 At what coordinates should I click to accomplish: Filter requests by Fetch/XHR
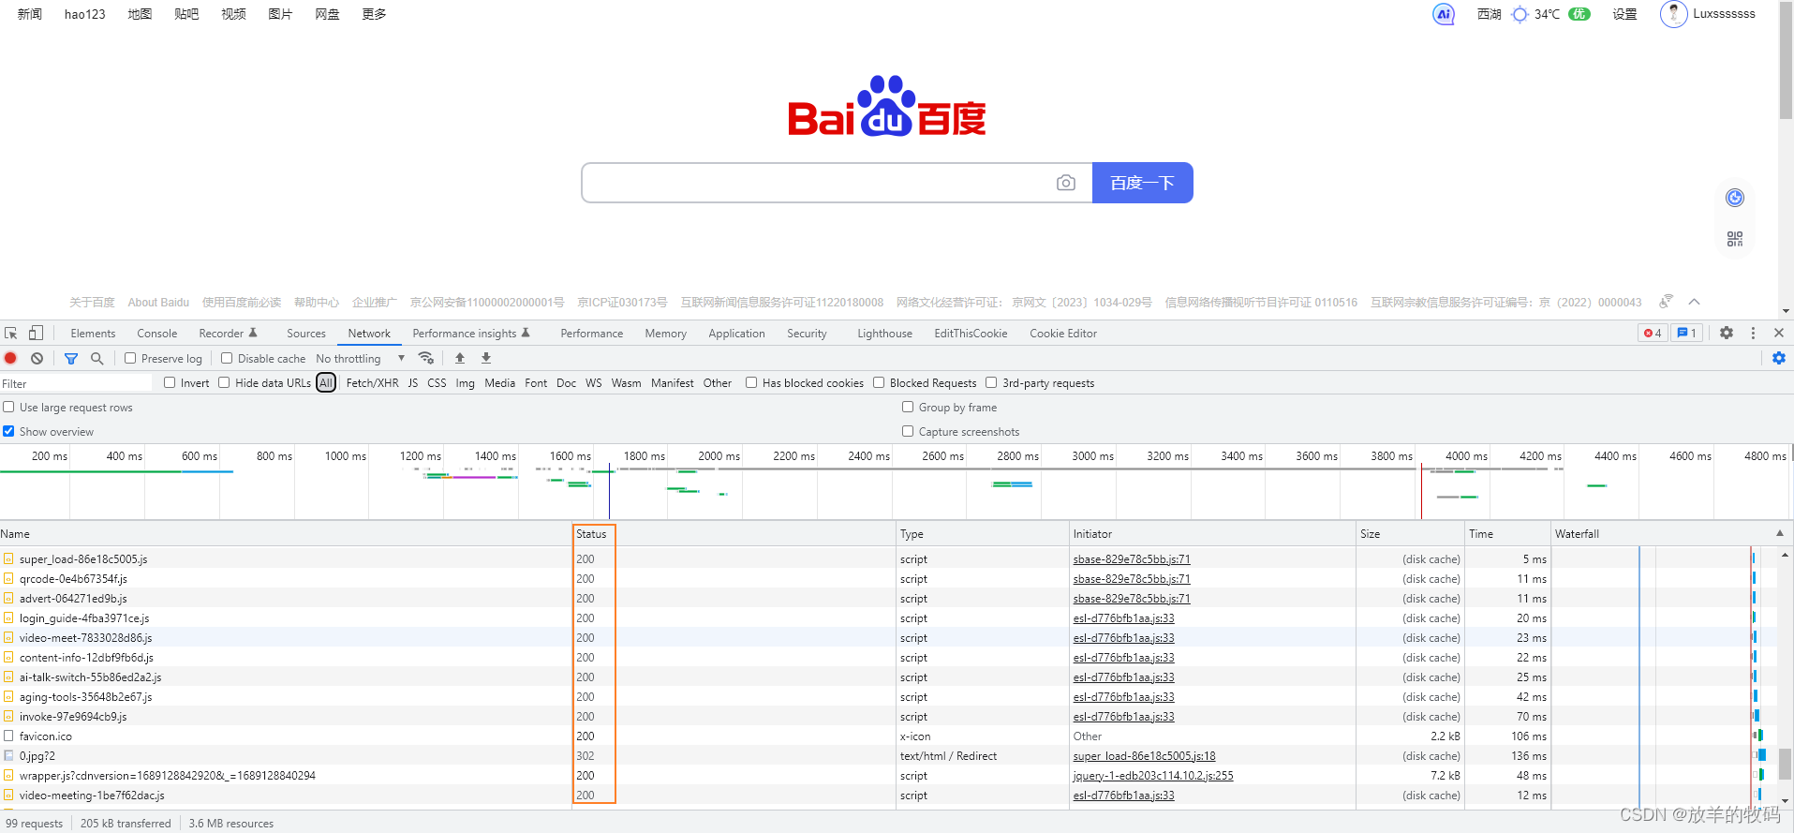point(372,383)
